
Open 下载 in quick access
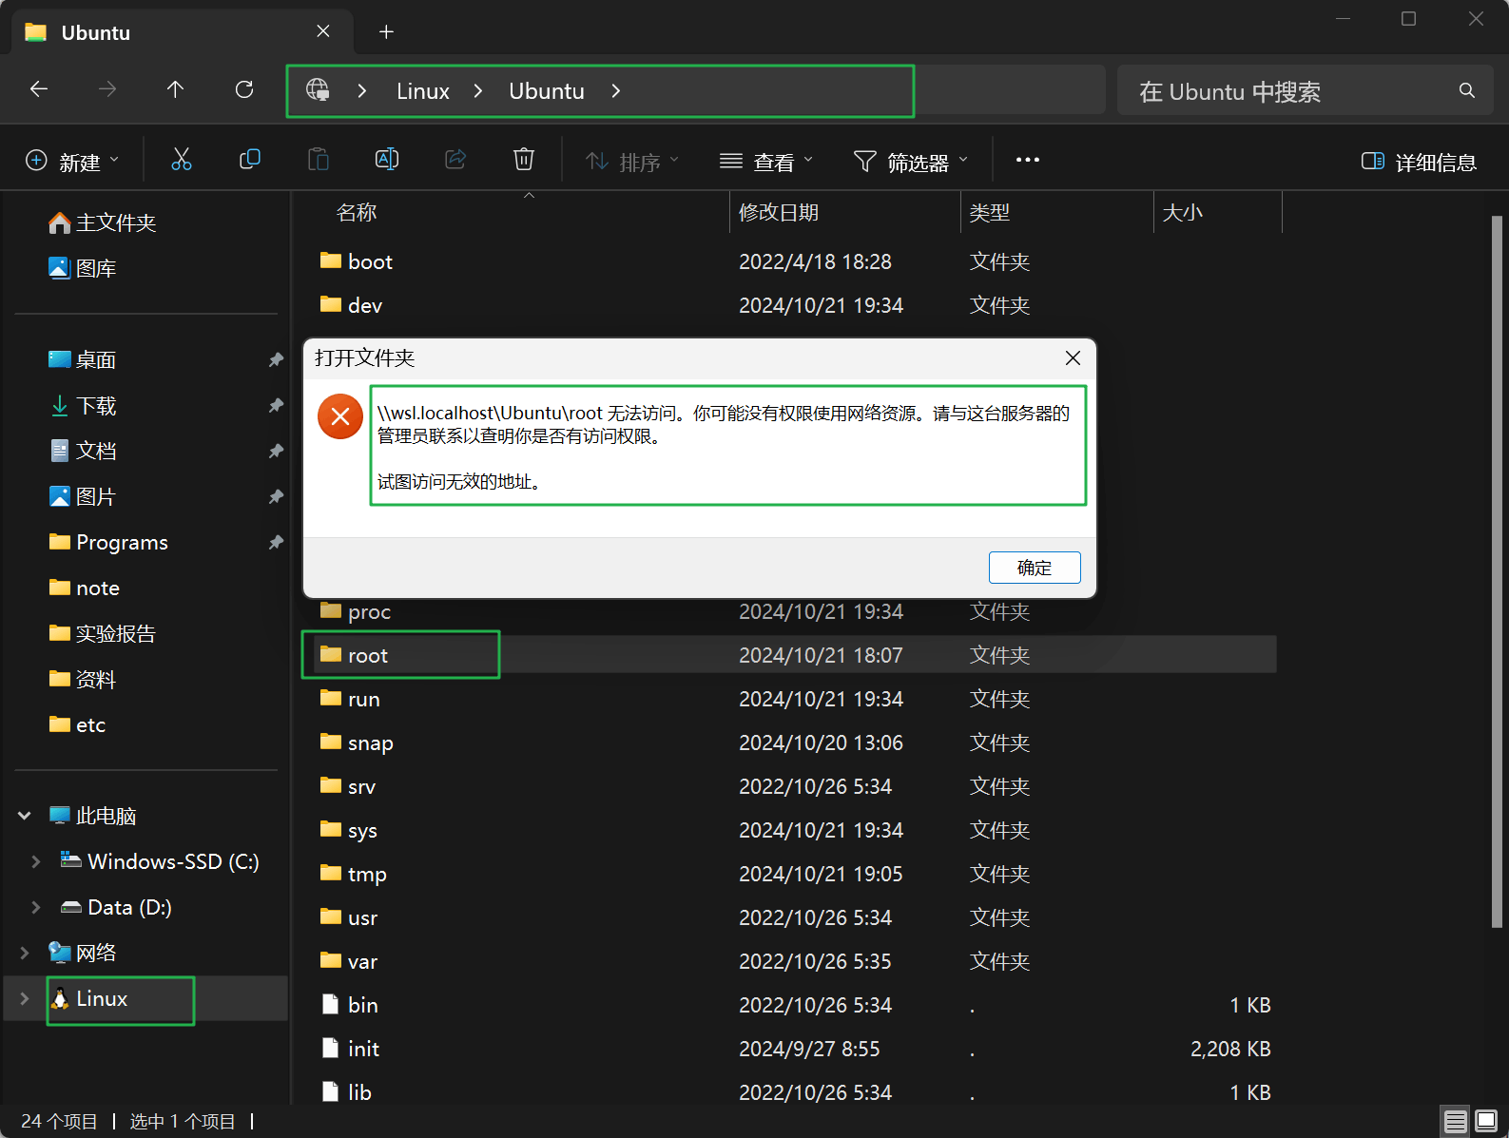tap(82, 405)
